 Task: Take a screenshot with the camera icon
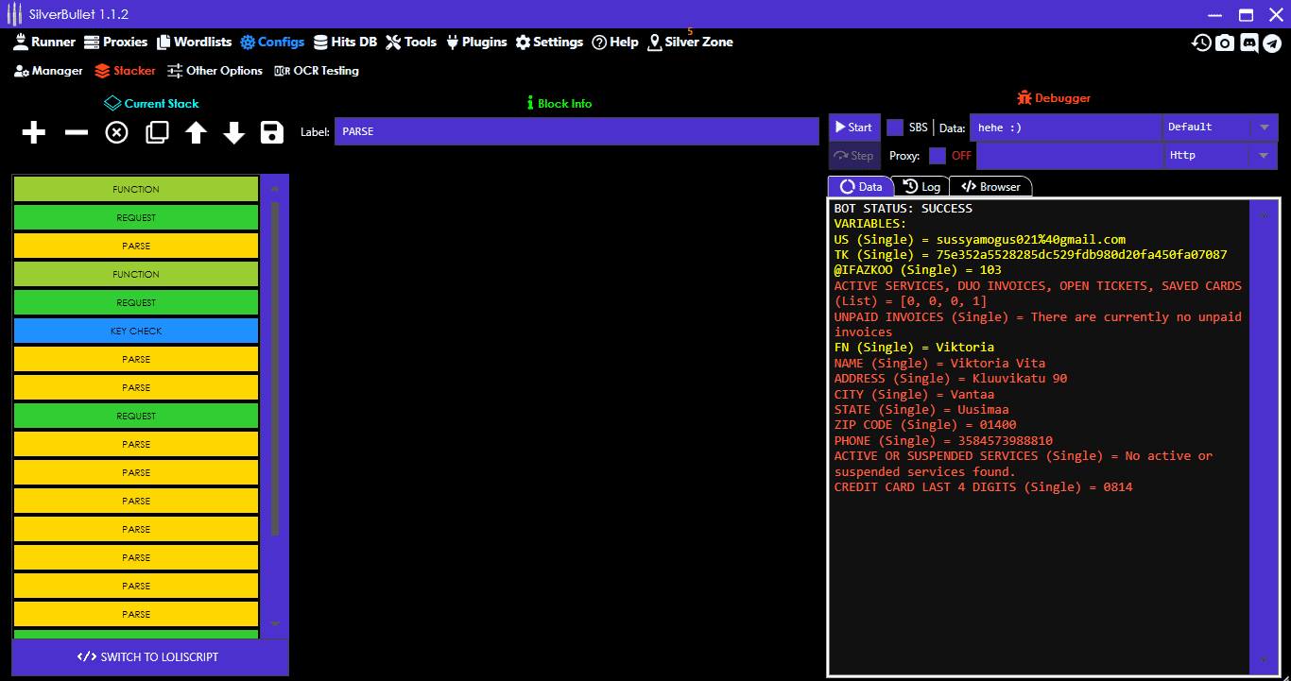pos(1225,43)
